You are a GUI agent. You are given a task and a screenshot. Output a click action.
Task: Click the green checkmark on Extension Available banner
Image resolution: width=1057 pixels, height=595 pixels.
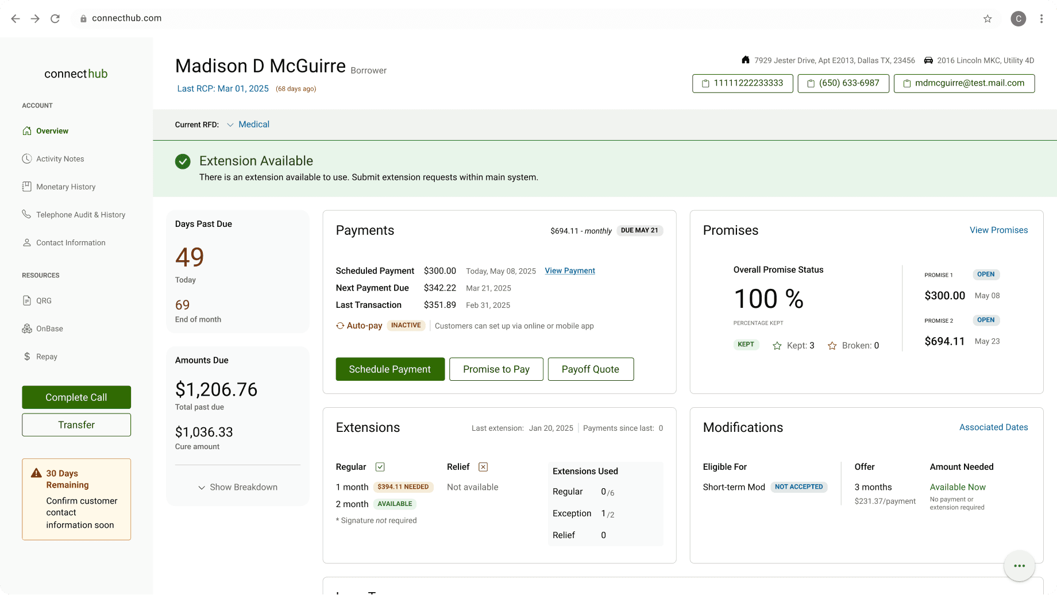183,161
